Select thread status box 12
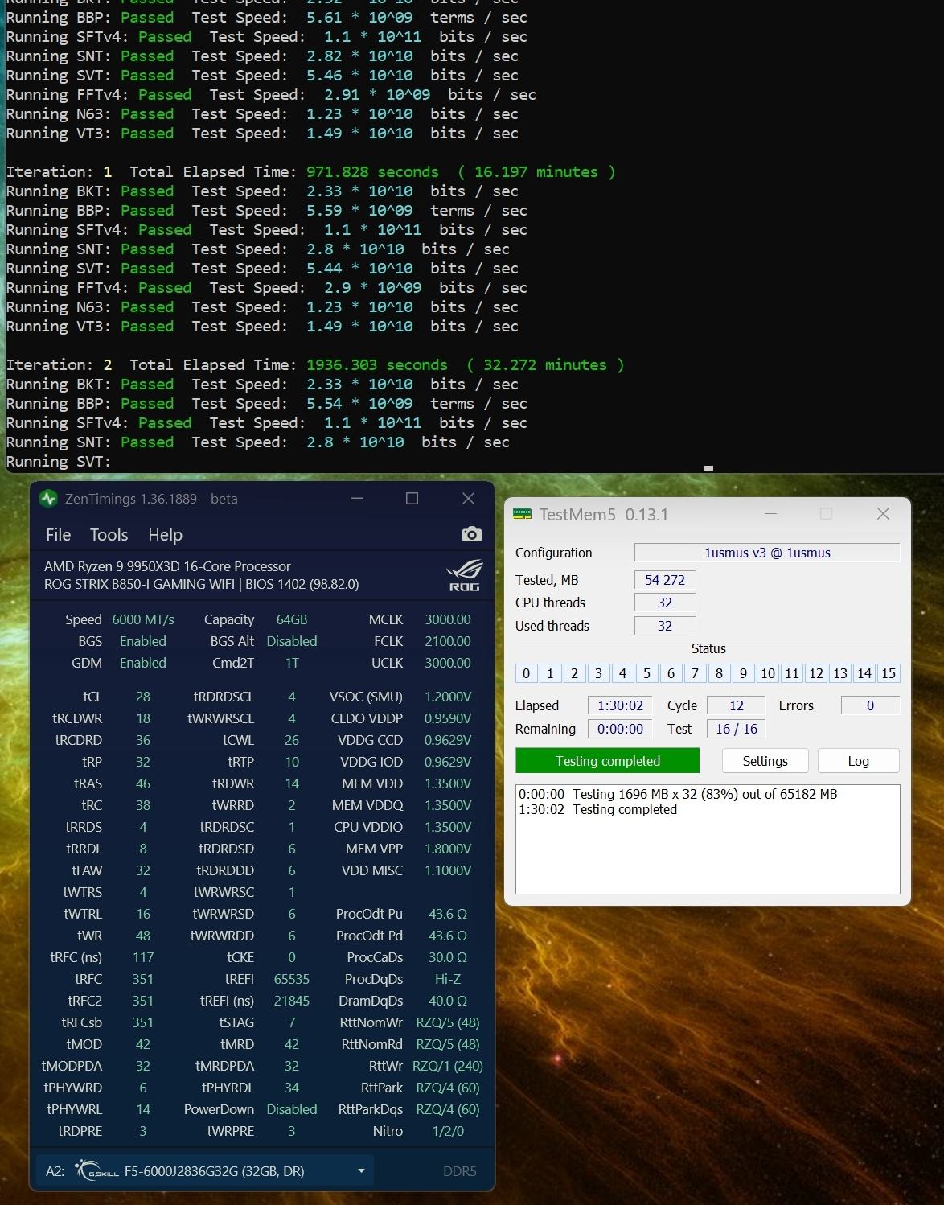Viewport: 944px width, 1205px height. (x=816, y=673)
